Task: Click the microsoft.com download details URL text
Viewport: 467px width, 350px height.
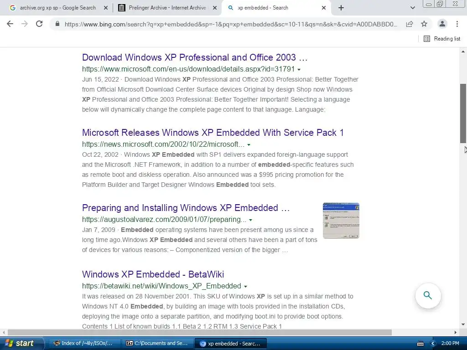Action: click(x=188, y=69)
